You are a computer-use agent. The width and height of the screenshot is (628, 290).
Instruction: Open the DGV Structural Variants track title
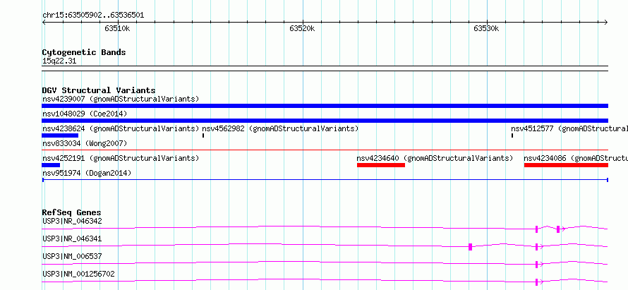click(x=99, y=90)
